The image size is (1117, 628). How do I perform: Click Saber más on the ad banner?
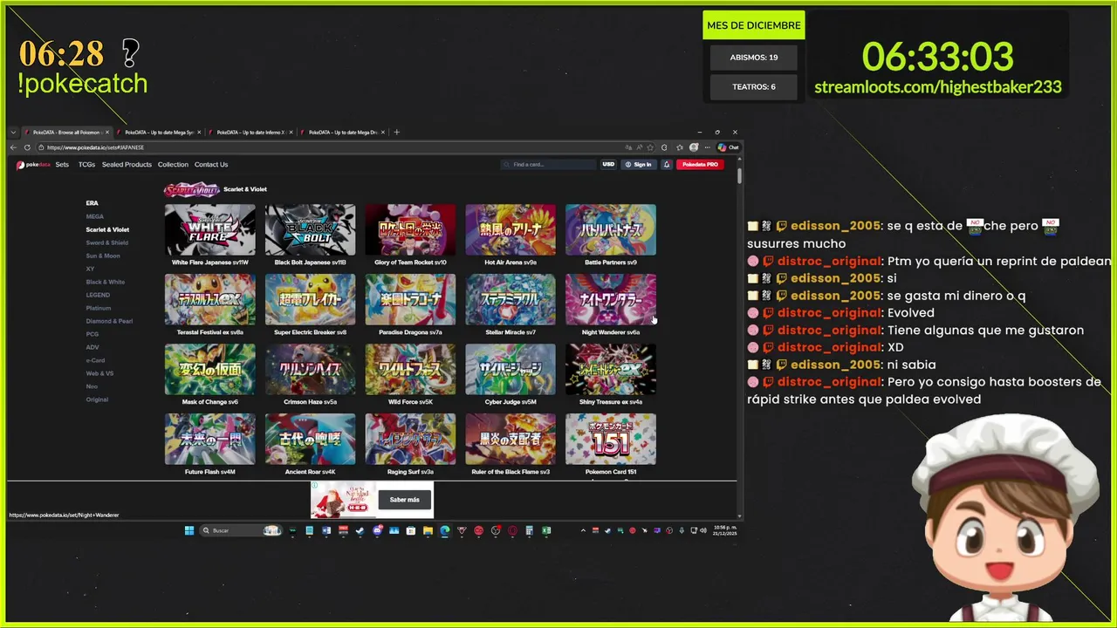(404, 500)
